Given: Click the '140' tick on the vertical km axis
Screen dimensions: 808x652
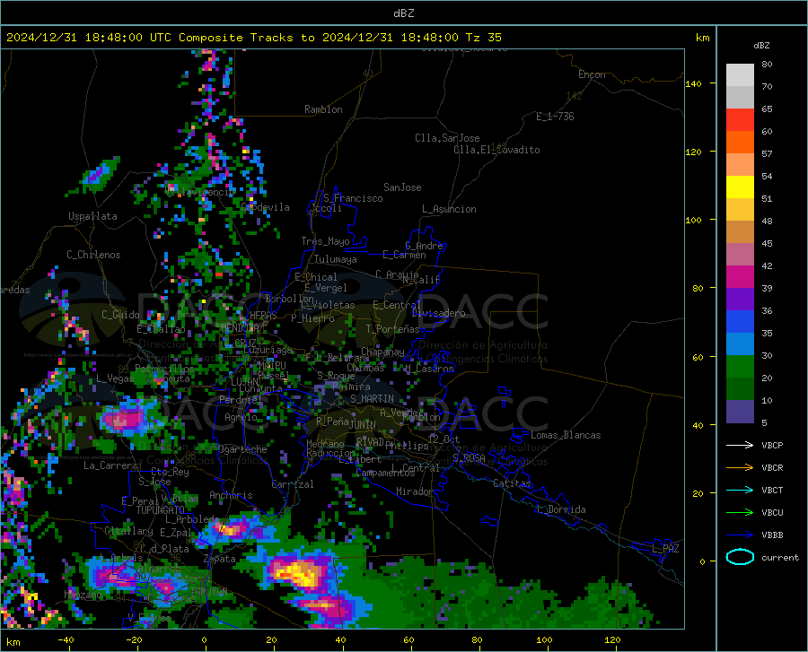Looking at the screenshot, I should pyautogui.click(x=693, y=83).
